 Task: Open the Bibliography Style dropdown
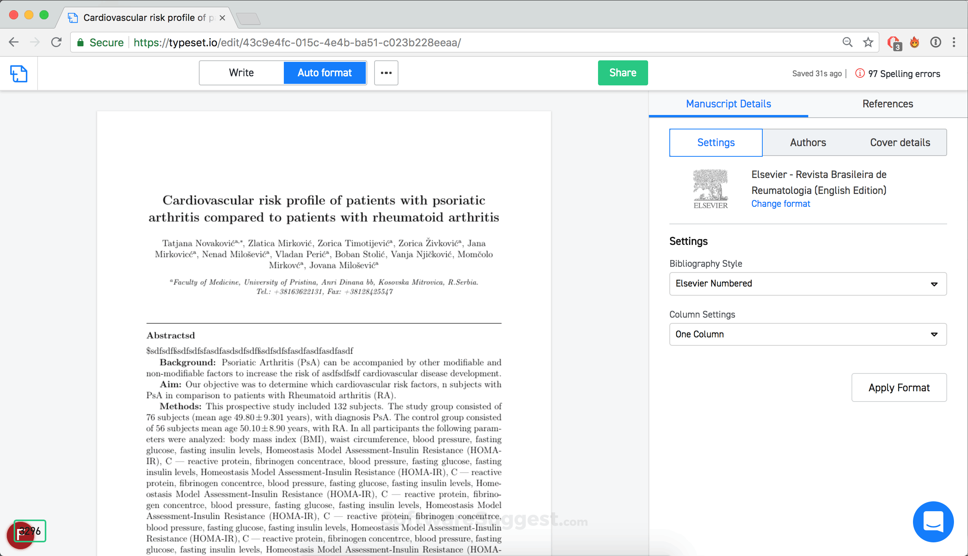pos(807,284)
